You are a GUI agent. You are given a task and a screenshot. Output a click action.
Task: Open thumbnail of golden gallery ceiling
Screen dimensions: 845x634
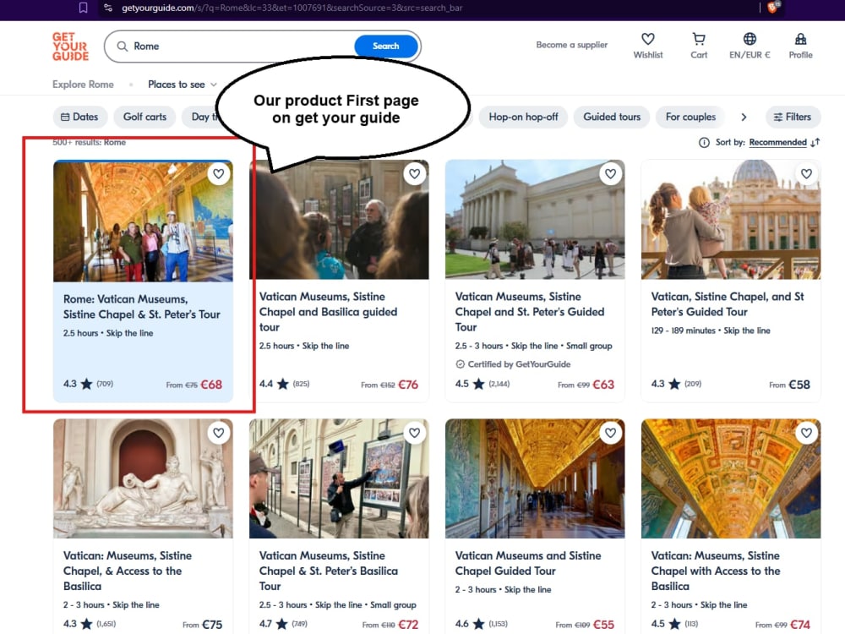click(x=731, y=478)
